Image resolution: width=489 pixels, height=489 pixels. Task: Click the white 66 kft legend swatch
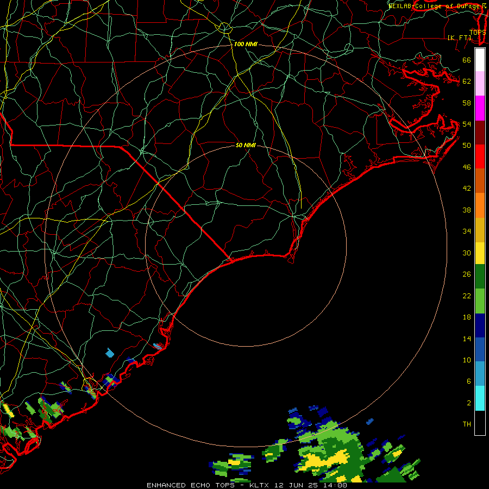[480, 60]
